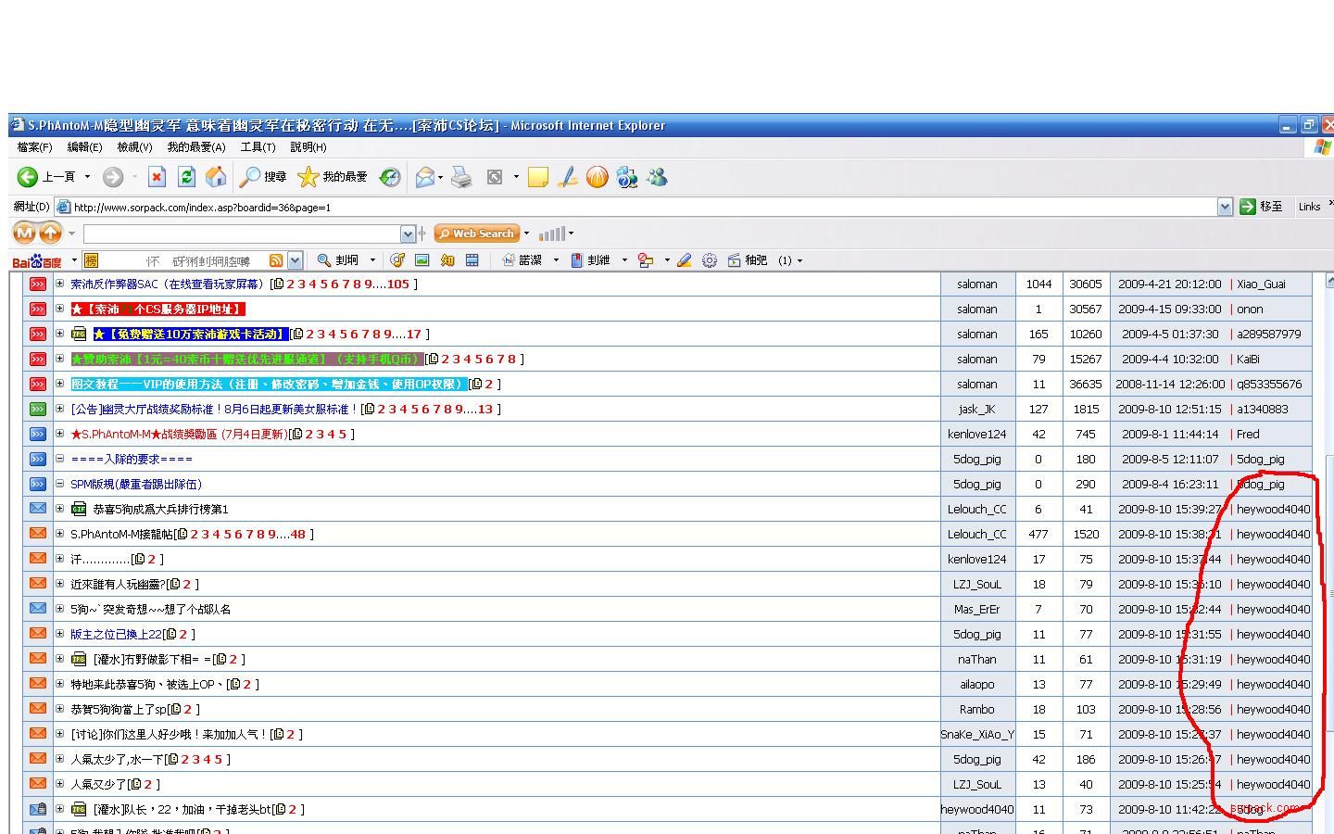
Task: Click the Print icon in toolbar
Action: [461, 177]
